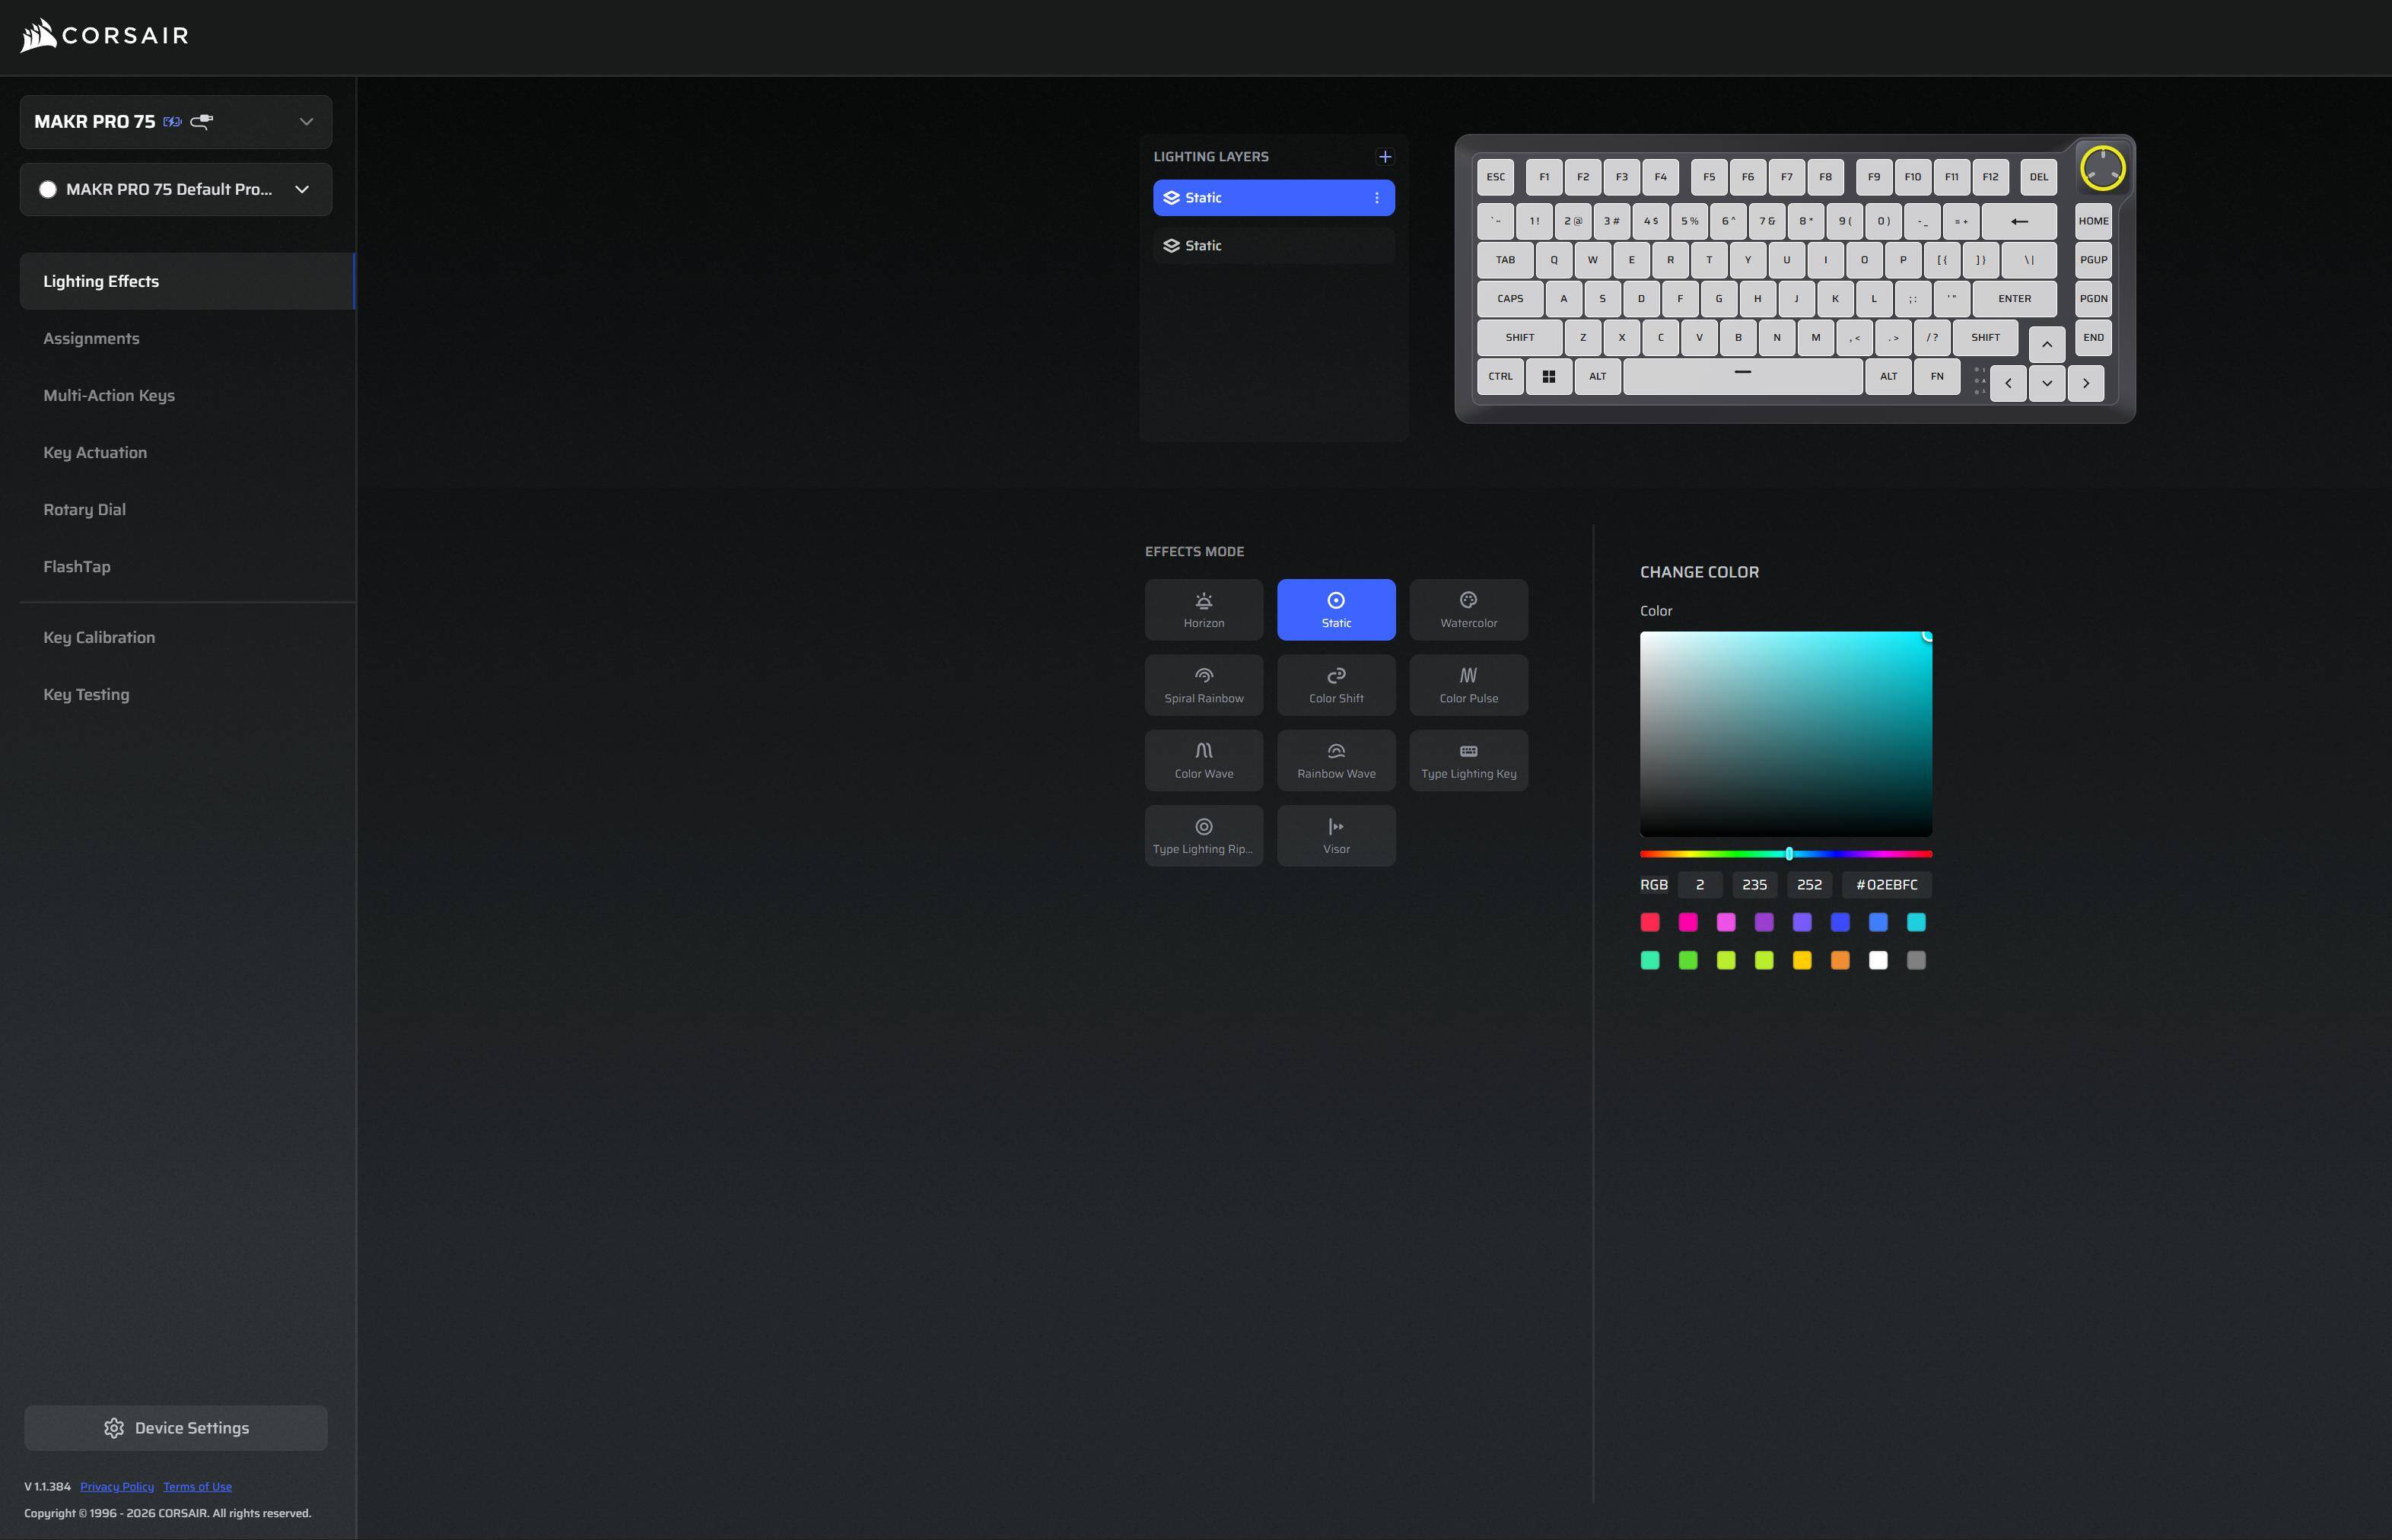This screenshot has width=2392, height=1540.
Task: Select the Backspace arrow key on the keyboard
Action: (2019, 222)
